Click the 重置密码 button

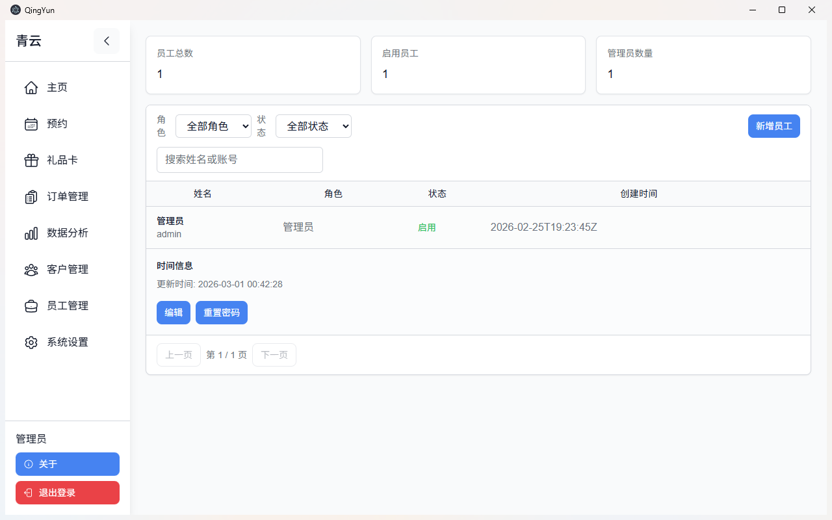coord(222,313)
